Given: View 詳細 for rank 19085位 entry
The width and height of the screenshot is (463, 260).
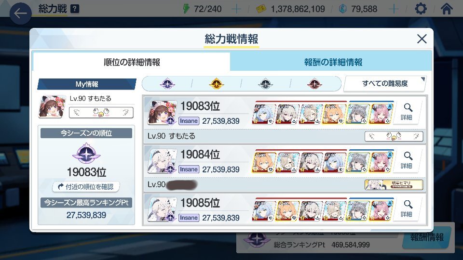Looking at the screenshot, I should [407, 209].
